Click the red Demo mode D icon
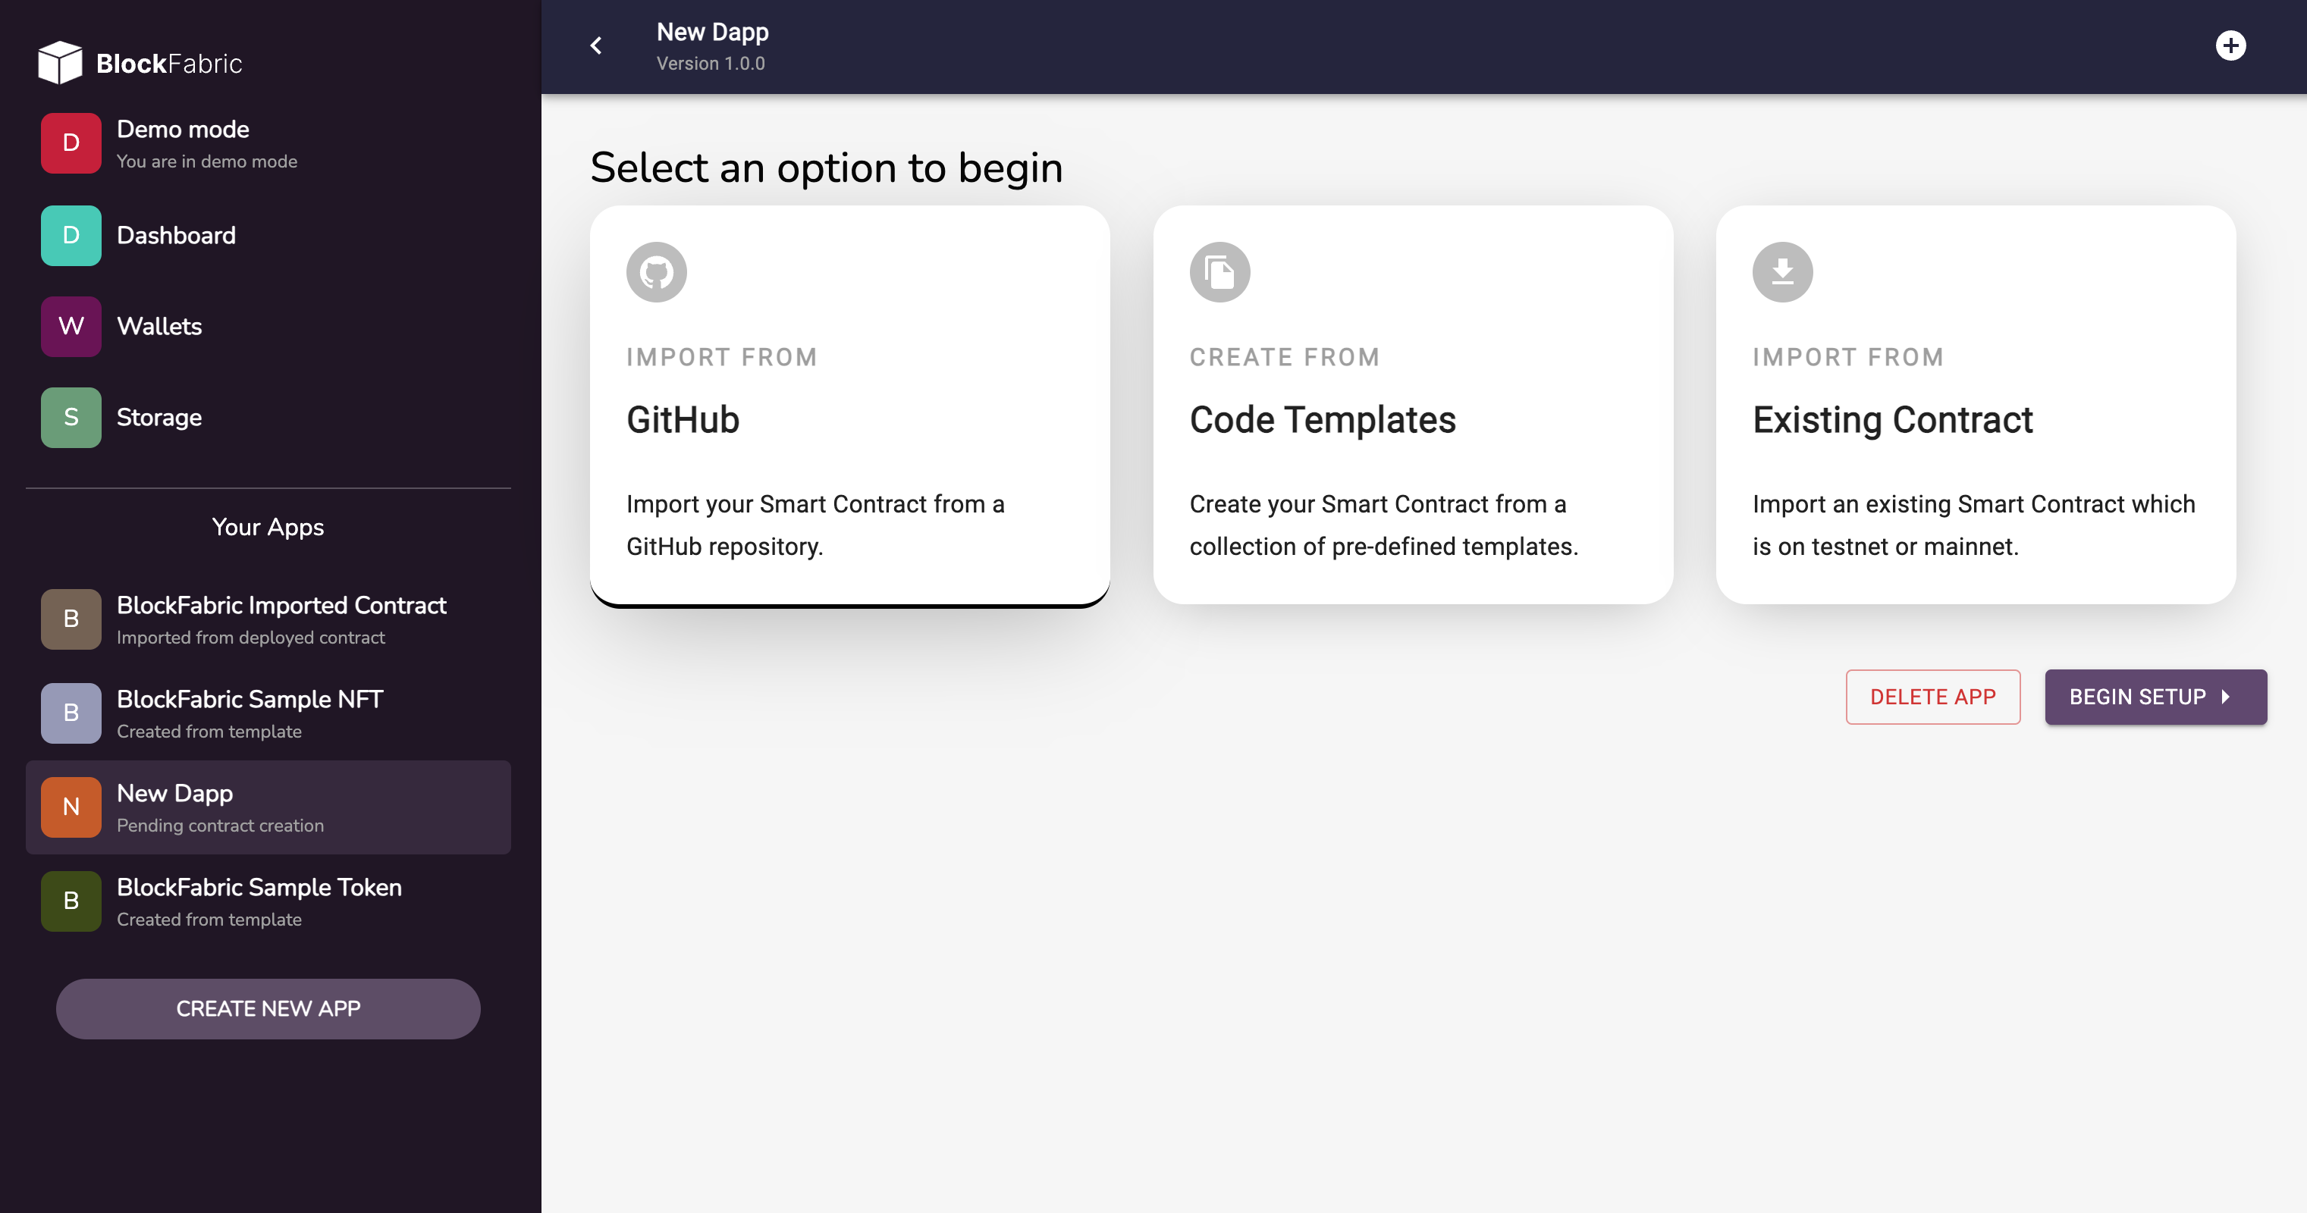 [x=71, y=143]
